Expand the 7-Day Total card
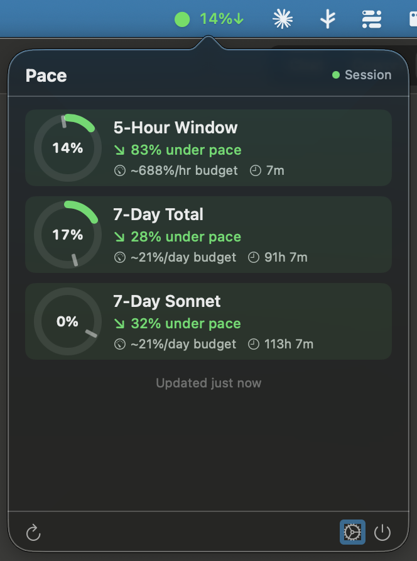Screen dimensions: 417x561 208,235
